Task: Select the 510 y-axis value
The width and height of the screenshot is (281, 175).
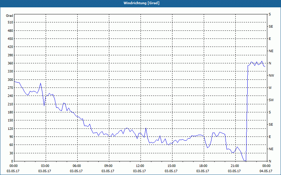Action: (11, 22)
